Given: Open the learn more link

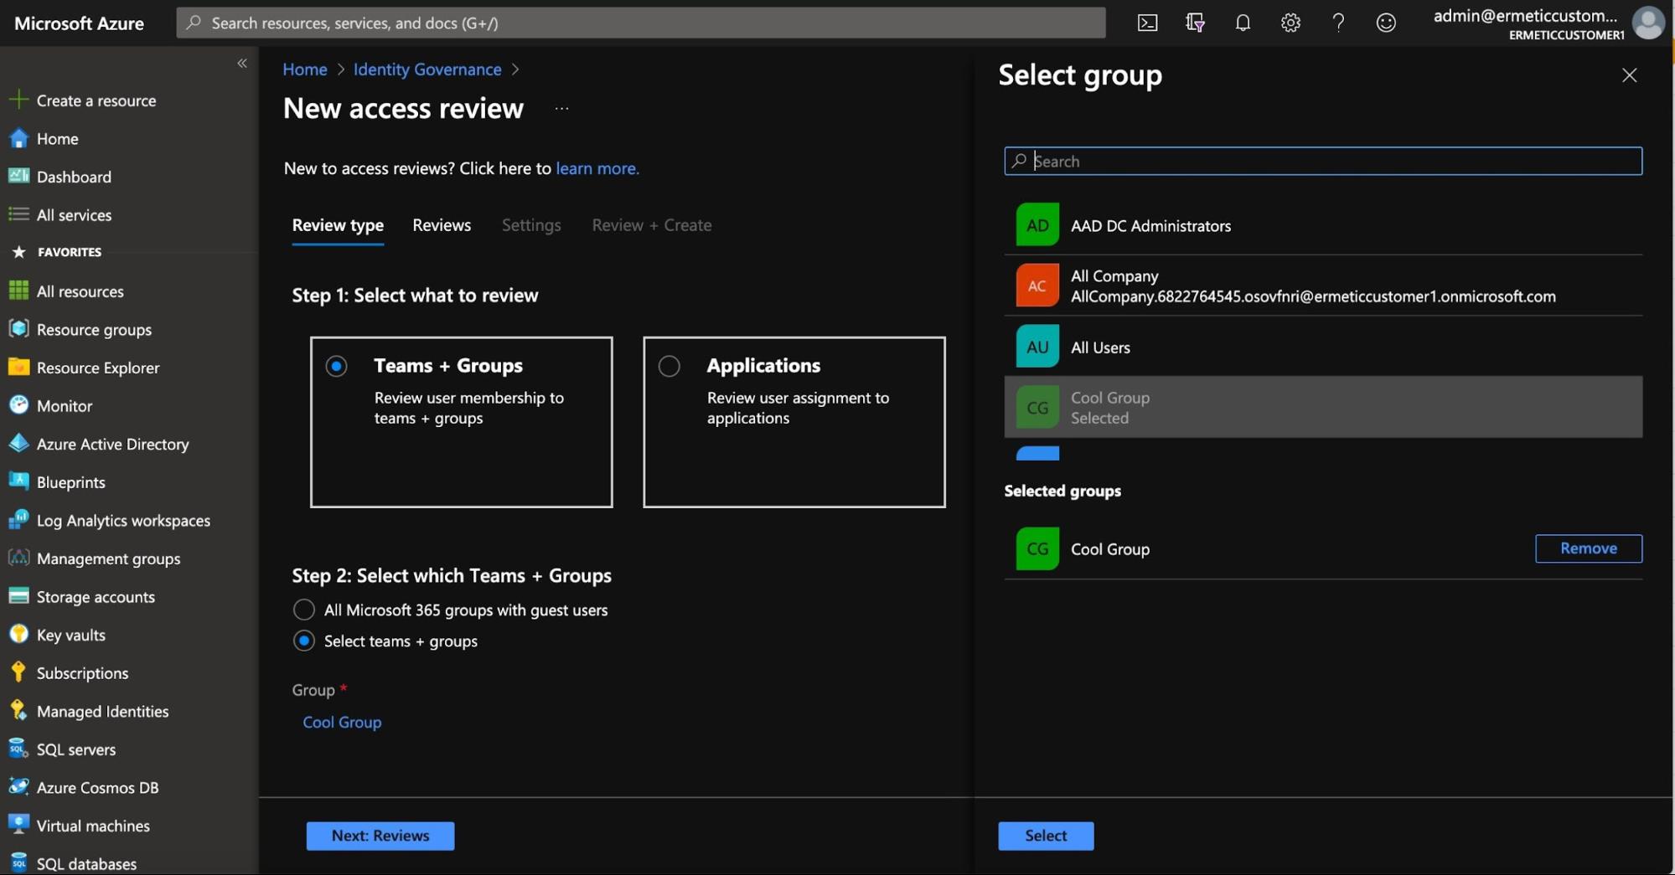Looking at the screenshot, I should click(597, 167).
